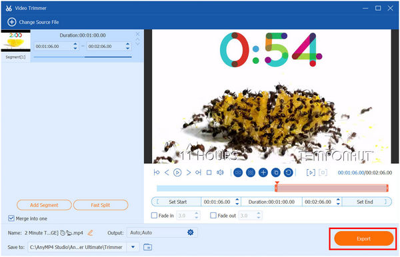The width and height of the screenshot is (400, 257).
Task: Click the round plus add-segment icon
Action: point(263,172)
